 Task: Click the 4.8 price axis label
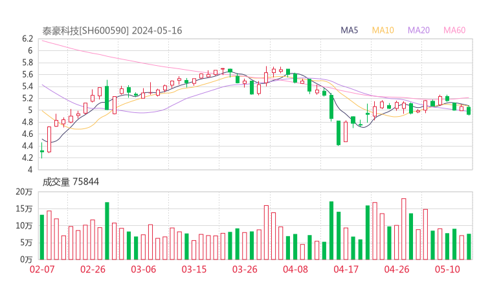pos(27,122)
